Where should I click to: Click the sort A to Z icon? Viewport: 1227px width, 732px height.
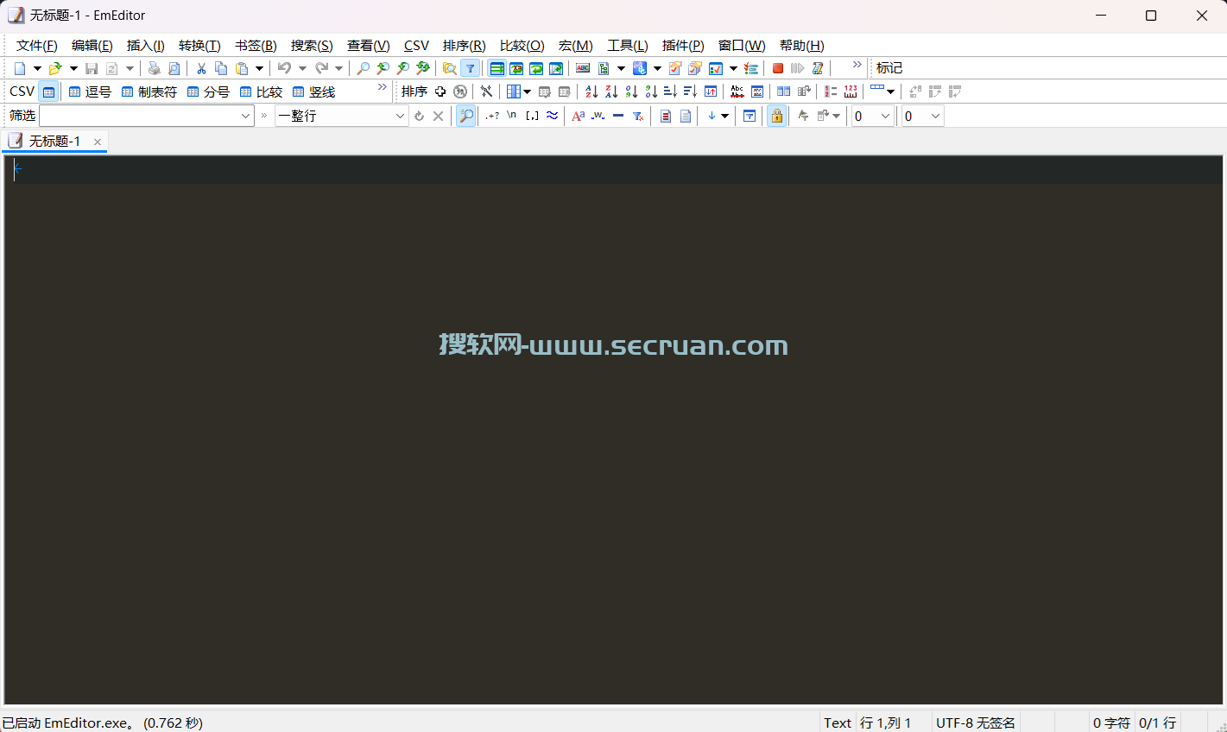(x=591, y=91)
